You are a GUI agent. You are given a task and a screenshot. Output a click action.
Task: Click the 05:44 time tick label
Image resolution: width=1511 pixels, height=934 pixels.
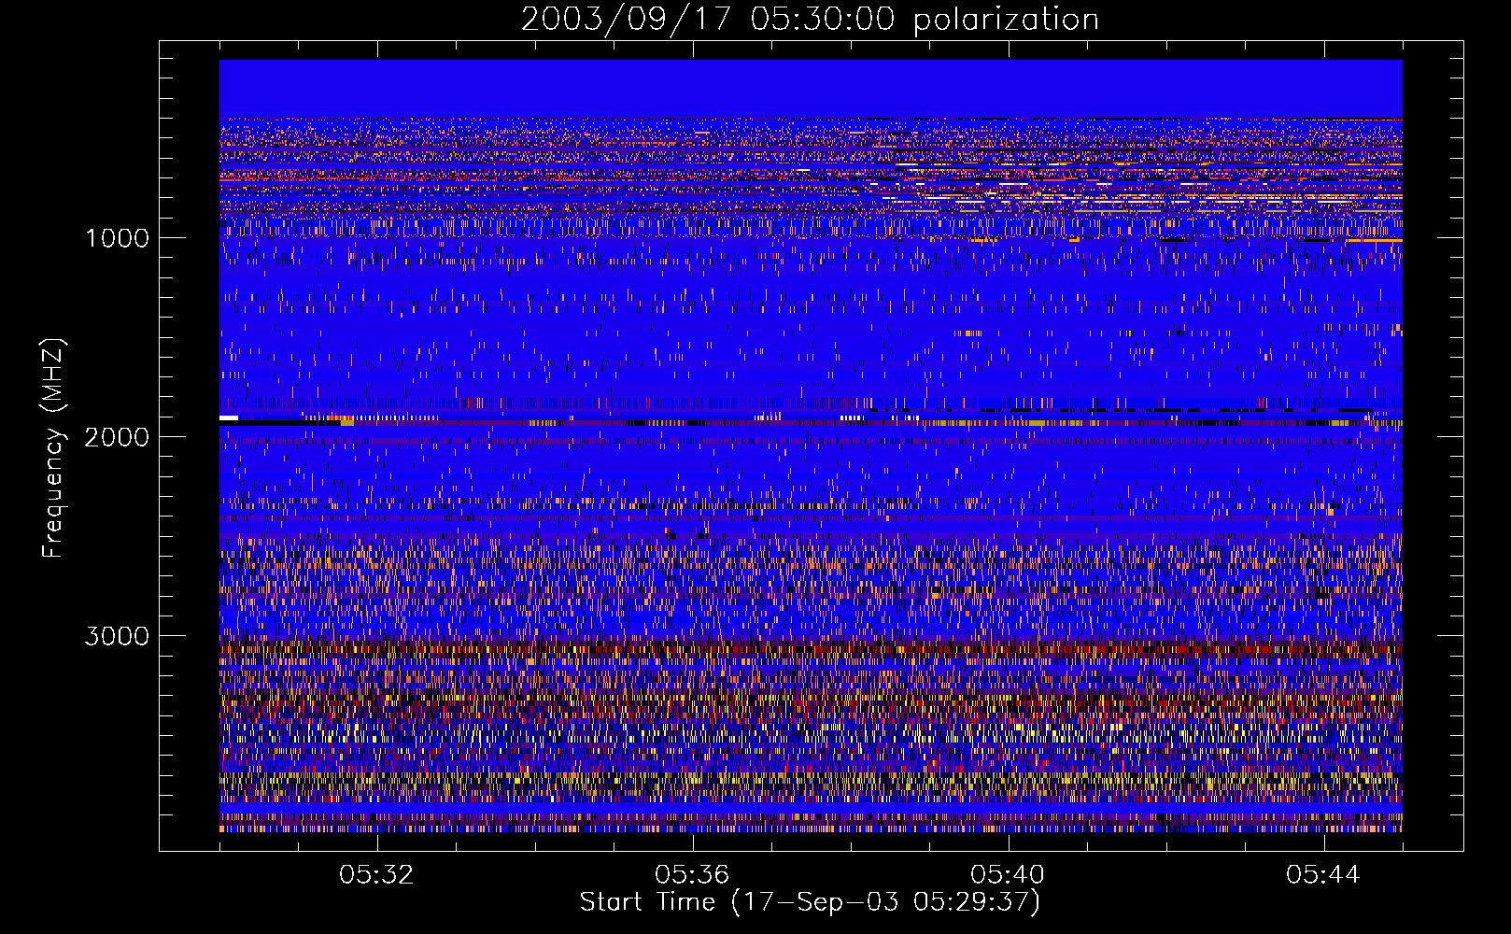[x=1323, y=875]
